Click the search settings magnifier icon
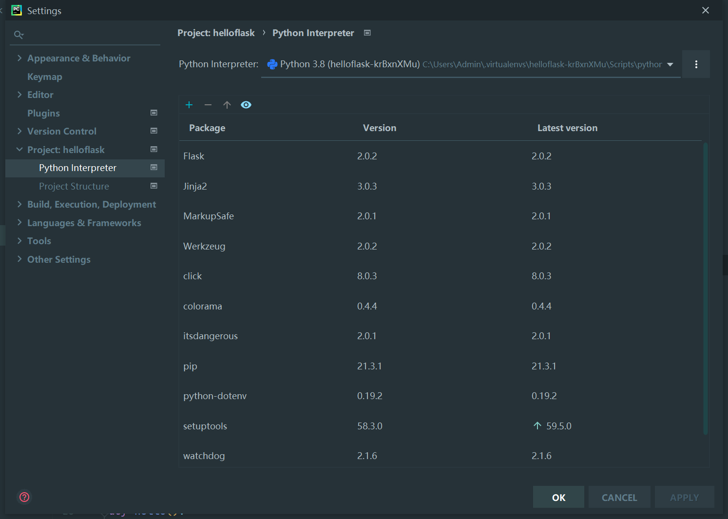The image size is (728, 519). click(x=19, y=35)
